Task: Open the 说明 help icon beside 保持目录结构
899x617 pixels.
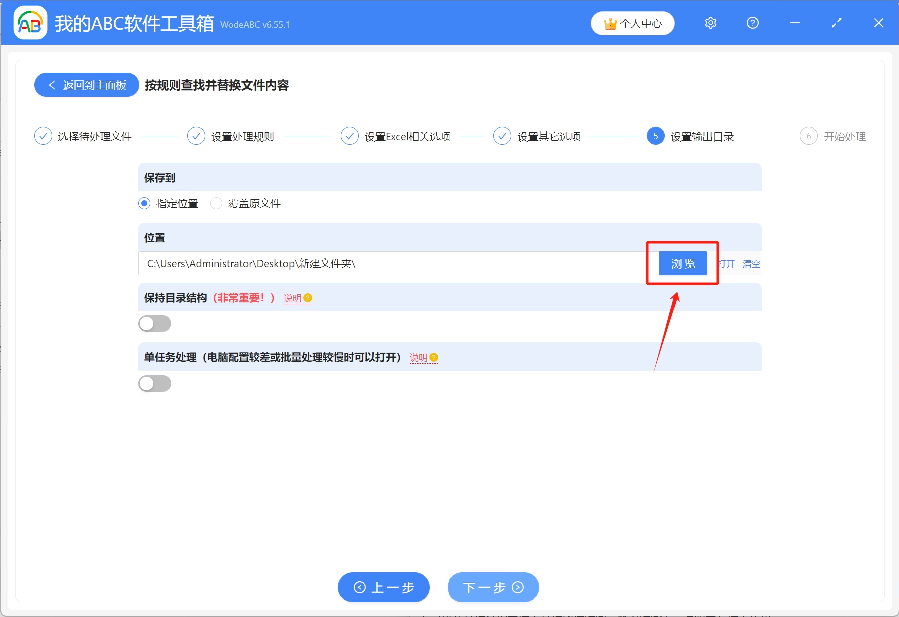Action: [x=308, y=298]
